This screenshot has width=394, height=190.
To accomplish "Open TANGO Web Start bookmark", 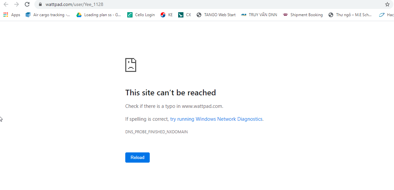I will [x=216, y=15].
